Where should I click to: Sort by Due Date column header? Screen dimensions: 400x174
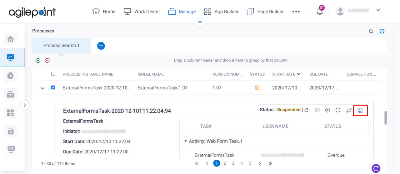pyautogui.click(x=318, y=74)
